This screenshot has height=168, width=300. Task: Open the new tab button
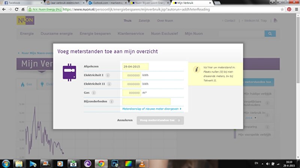pyautogui.click(x=217, y=3)
